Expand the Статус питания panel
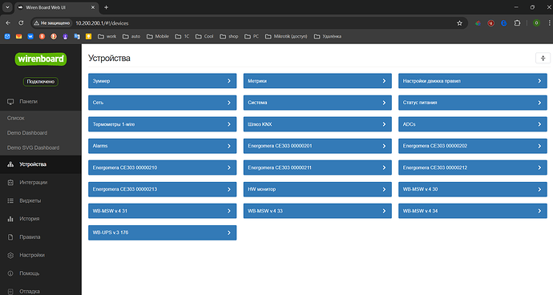553x295 pixels. (473, 103)
